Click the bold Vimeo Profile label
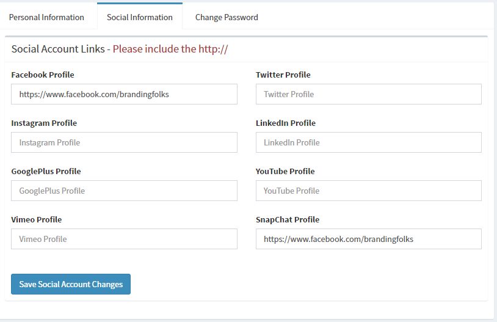 tap(37, 219)
